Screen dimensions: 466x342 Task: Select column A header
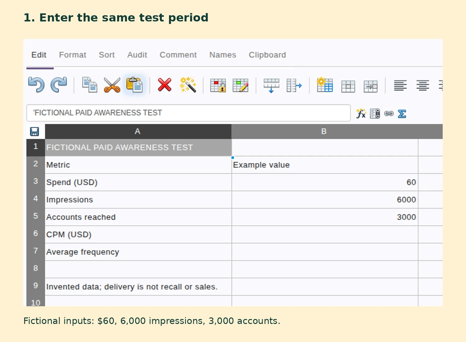(x=138, y=132)
